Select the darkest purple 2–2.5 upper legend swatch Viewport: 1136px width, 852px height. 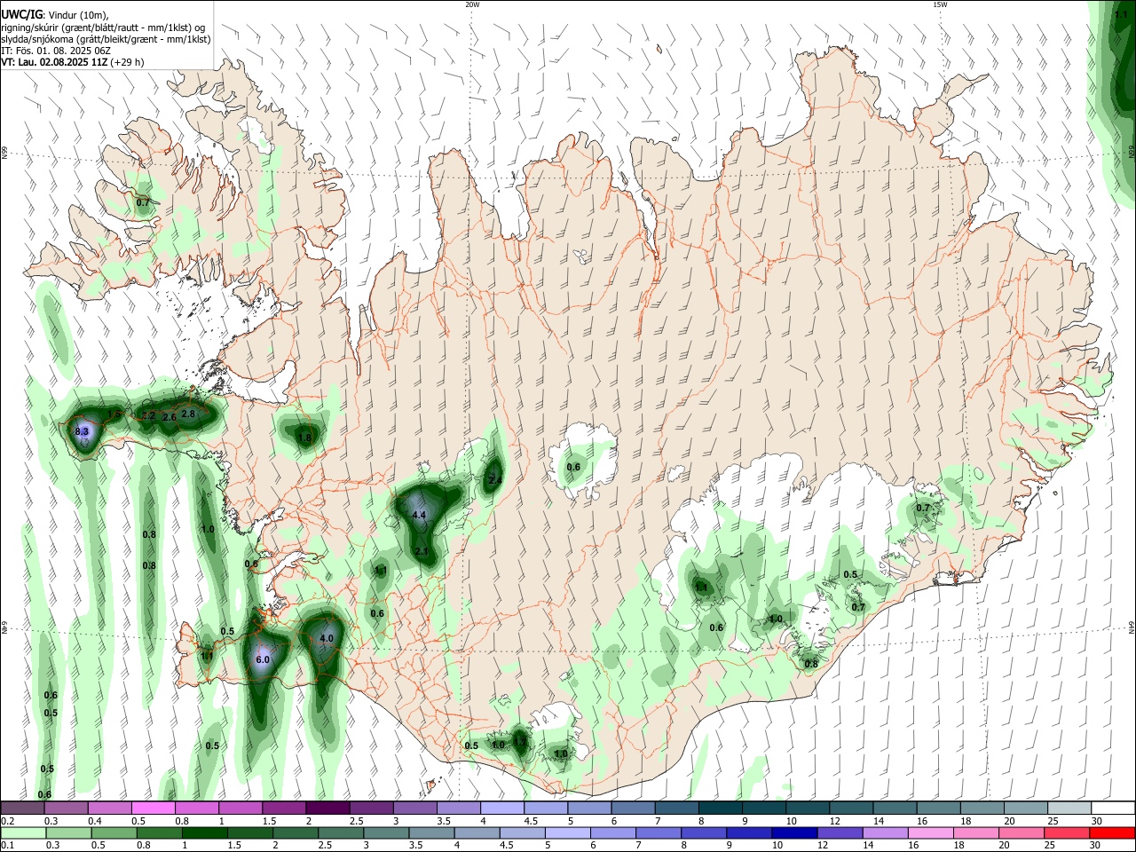tap(327, 808)
